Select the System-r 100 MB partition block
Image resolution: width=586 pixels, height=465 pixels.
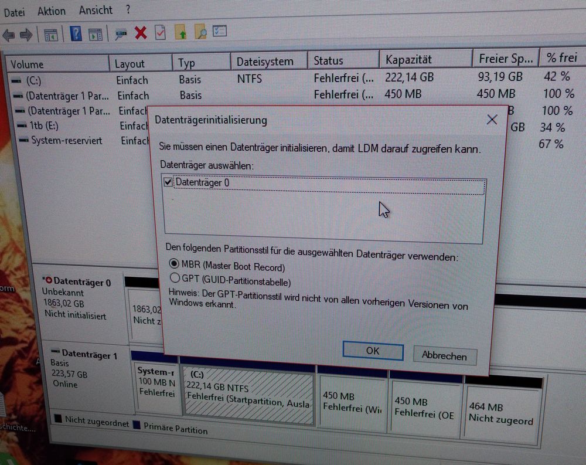pyautogui.click(x=156, y=387)
